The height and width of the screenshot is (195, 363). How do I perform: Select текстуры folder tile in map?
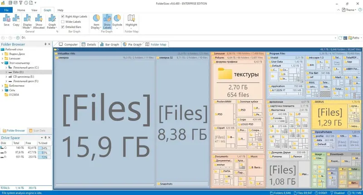(238, 81)
